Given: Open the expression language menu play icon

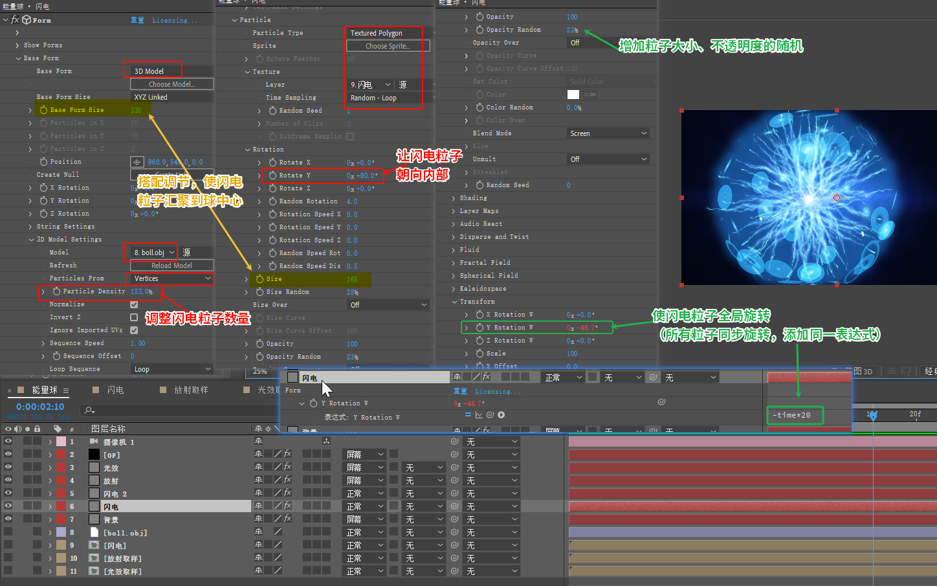Looking at the screenshot, I should click(x=501, y=415).
